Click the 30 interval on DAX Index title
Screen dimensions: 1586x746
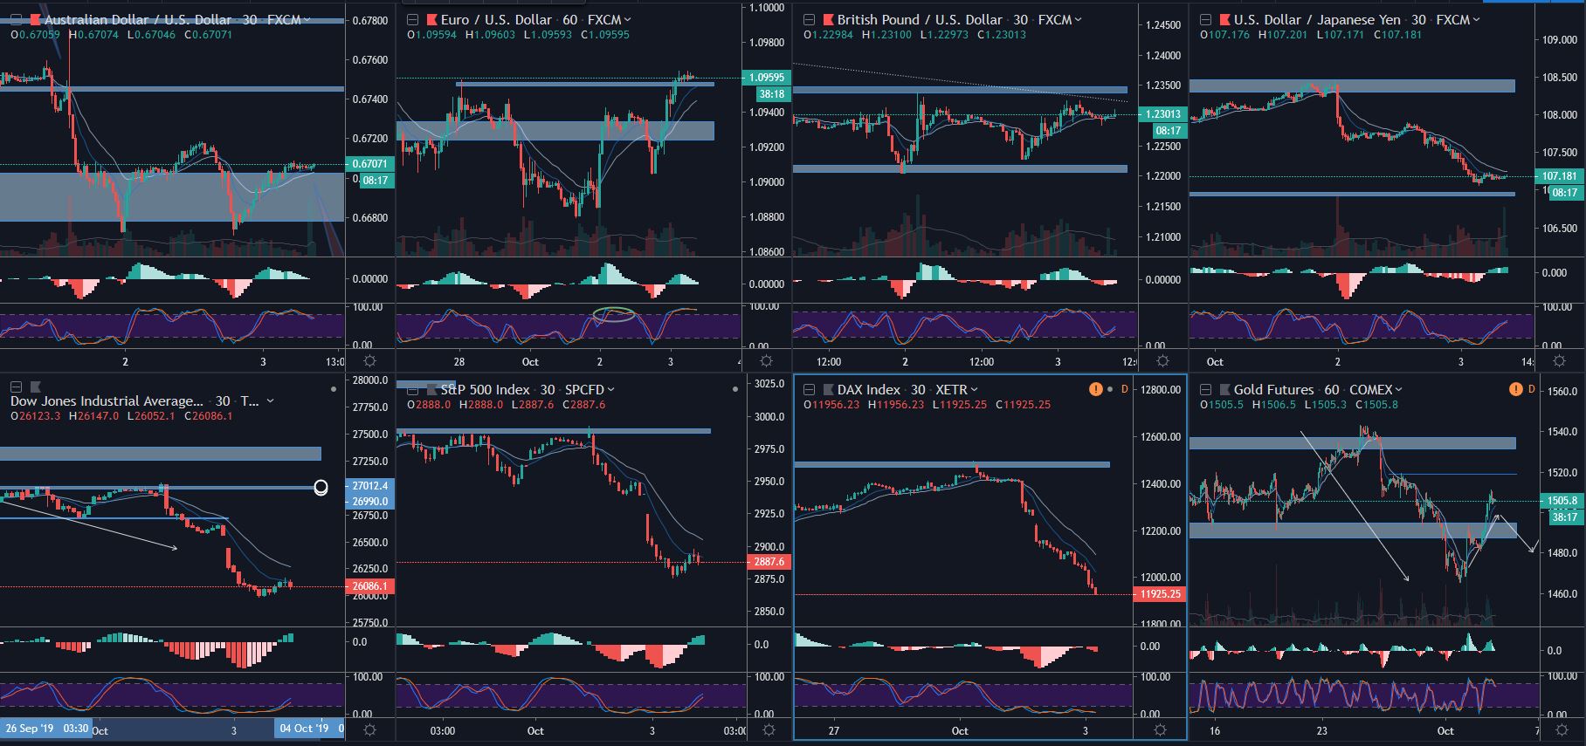(918, 389)
